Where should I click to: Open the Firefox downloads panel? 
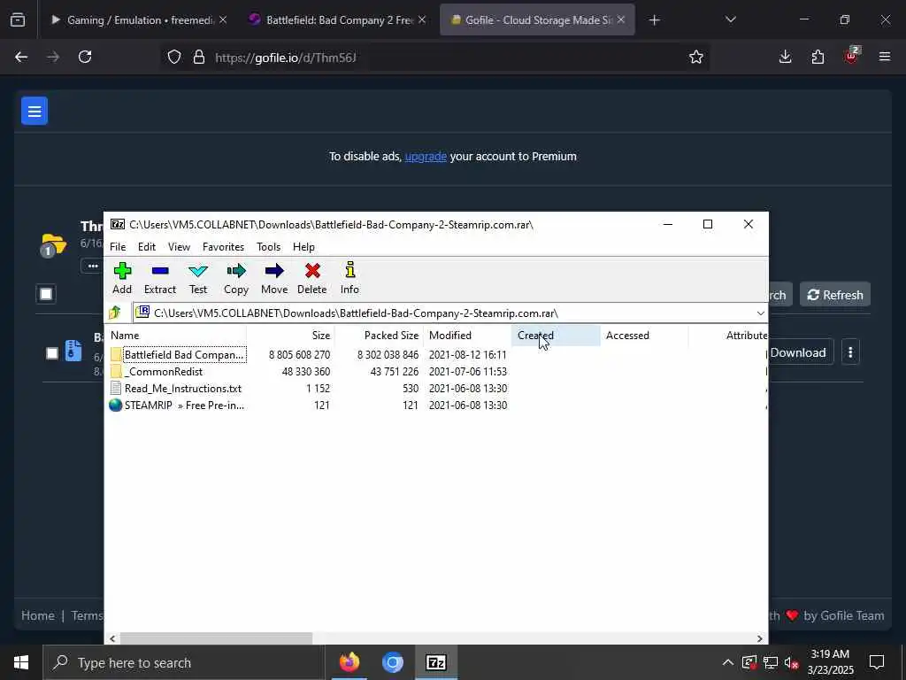(785, 57)
